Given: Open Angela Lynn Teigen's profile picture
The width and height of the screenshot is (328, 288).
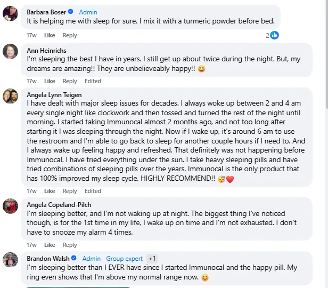Looking at the screenshot, I should (x=11, y=96).
